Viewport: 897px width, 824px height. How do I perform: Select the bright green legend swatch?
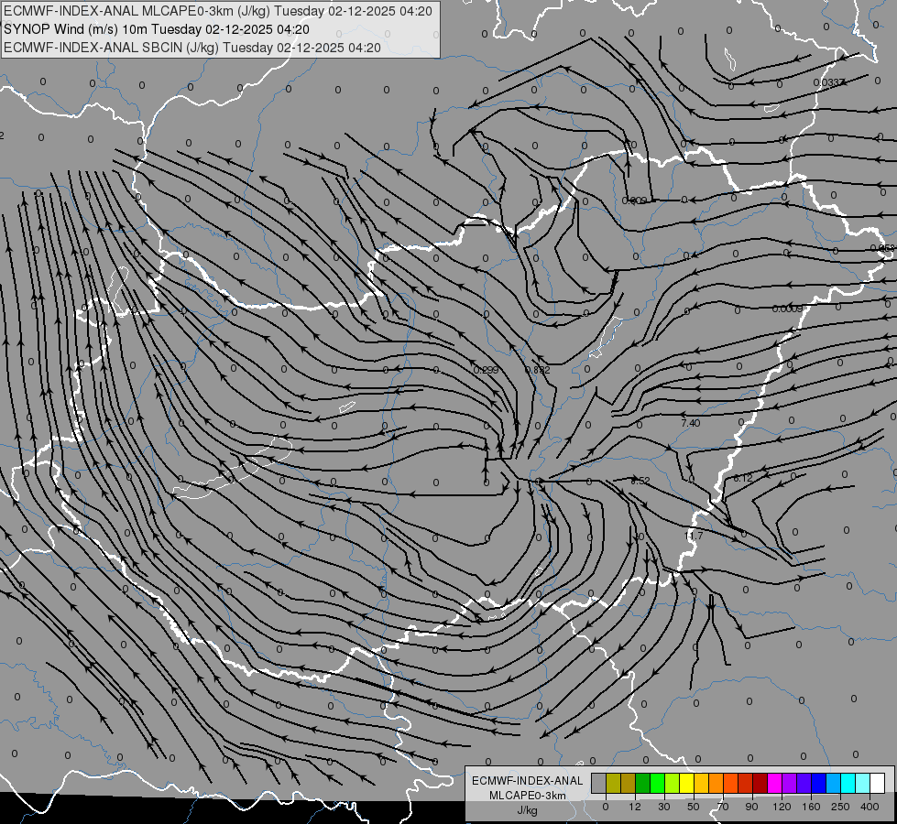[657, 784]
